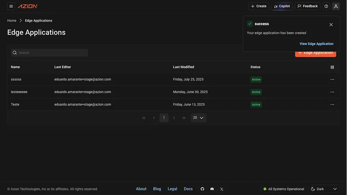This screenshot has height=195, width=347.
Task: Open actions menu for Teste row
Action: tap(332, 104)
